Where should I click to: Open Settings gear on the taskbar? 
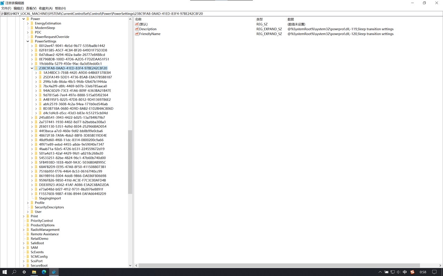coord(24,272)
